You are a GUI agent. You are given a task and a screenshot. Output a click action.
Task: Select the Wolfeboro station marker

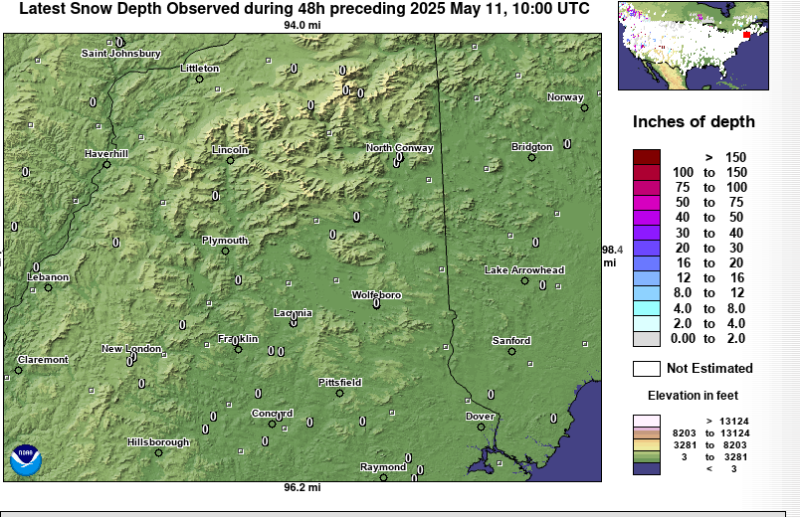376,305
